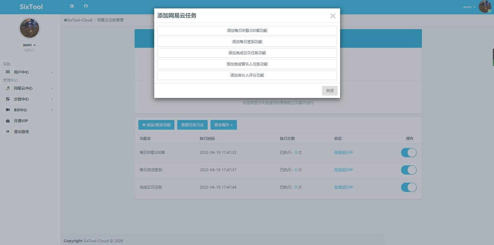The height and width of the screenshot is (245, 494).
Task: Click the grid icon beside 用户中心
Action: click(x=8, y=72)
